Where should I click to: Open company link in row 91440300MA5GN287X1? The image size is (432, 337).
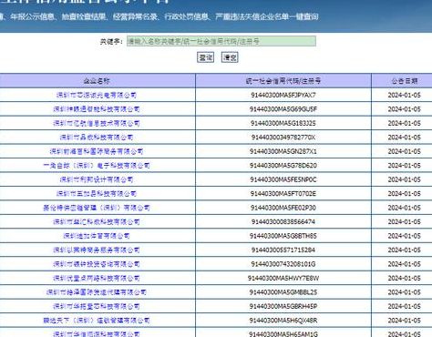(97, 151)
